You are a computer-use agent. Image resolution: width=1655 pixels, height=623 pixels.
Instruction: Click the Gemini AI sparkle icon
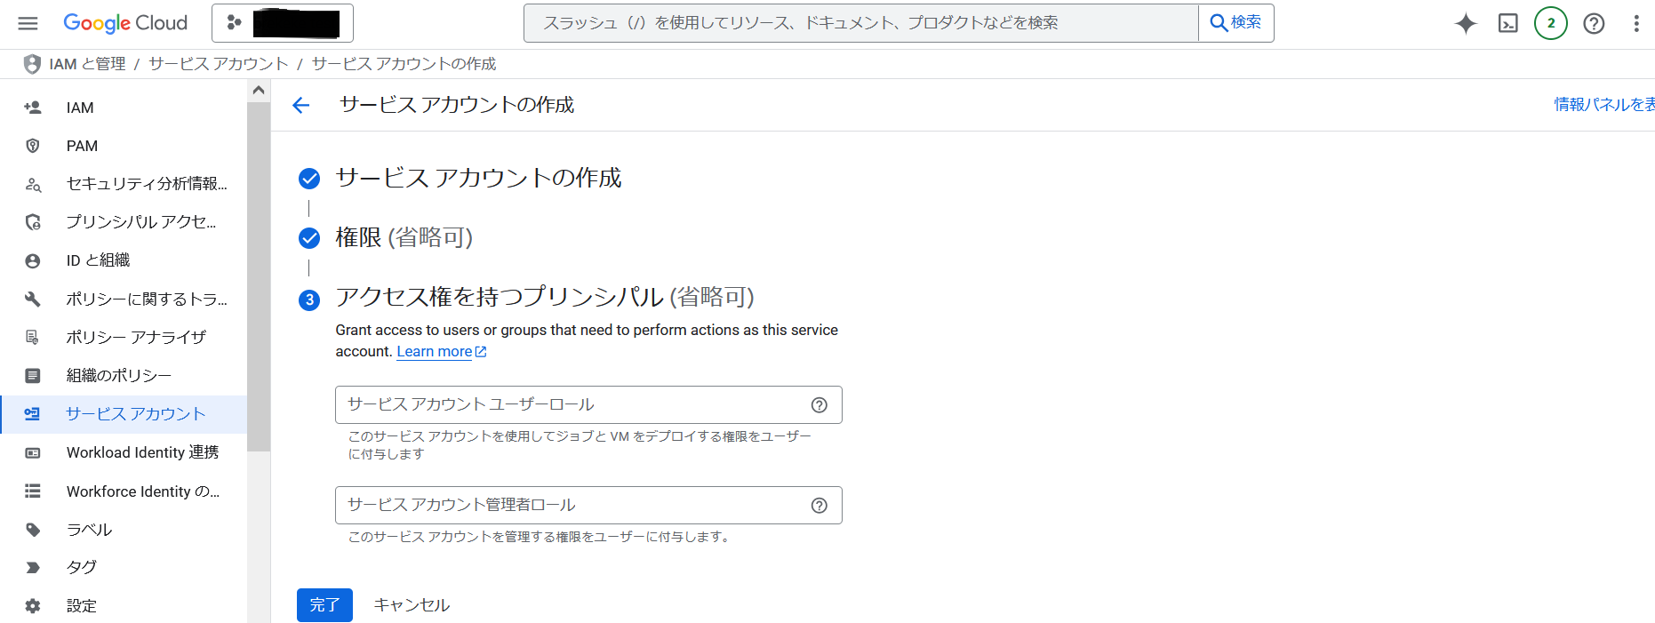1465,23
